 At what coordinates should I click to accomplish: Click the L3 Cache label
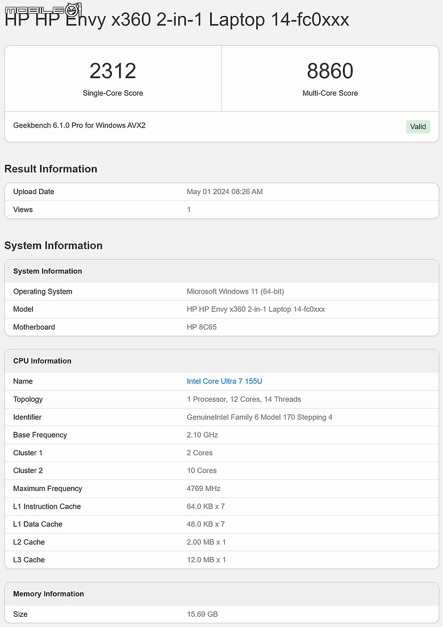click(x=29, y=560)
